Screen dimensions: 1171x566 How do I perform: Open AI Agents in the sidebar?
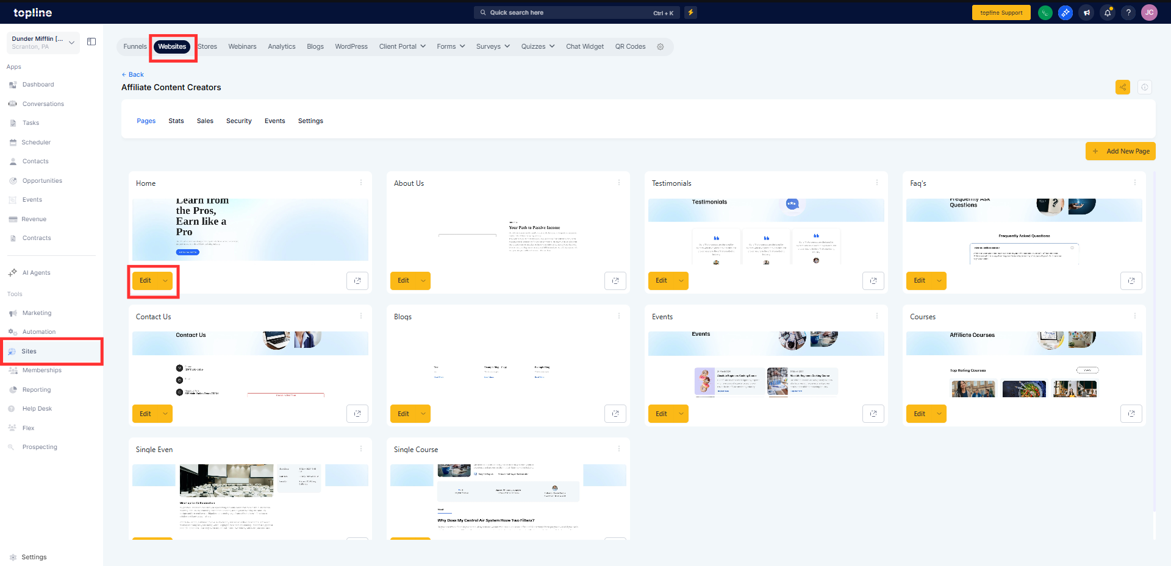click(36, 273)
